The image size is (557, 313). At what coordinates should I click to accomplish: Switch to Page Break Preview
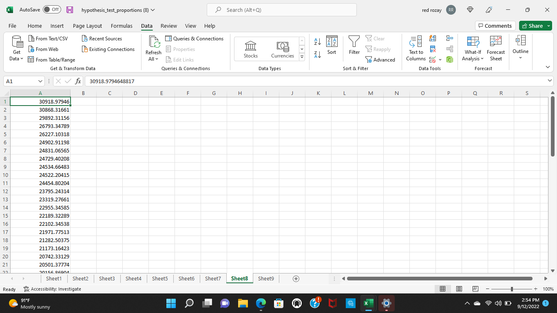pos(475,289)
